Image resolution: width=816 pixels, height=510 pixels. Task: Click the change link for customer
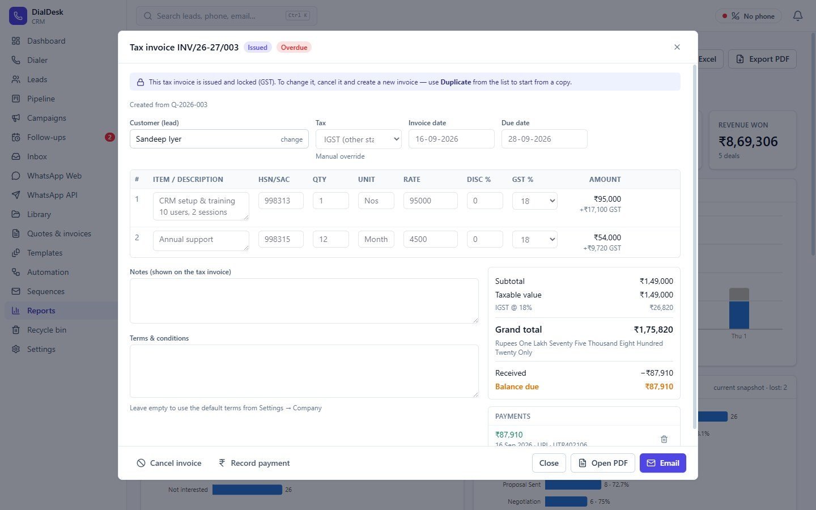coord(291,139)
